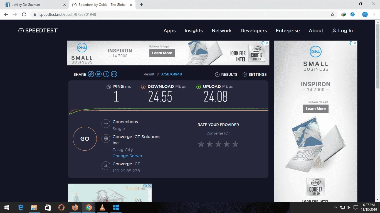Open the Insights menu item
Image resolution: width=380 pixels, height=213 pixels.
tap(194, 31)
